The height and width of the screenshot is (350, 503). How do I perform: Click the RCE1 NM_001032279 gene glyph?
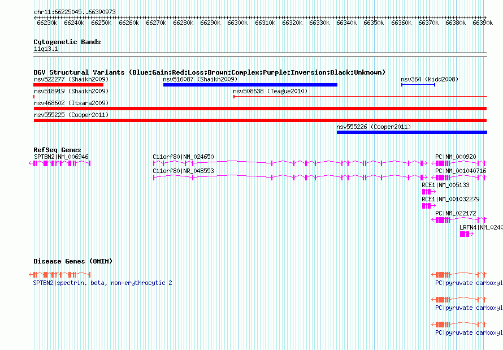pyautogui.click(x=428, y=206)
